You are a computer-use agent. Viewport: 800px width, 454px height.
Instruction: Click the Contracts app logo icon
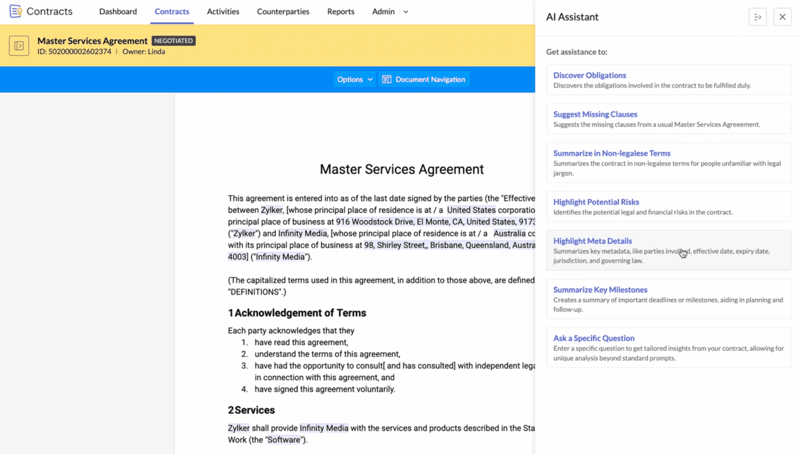click(x=16, y=11)
